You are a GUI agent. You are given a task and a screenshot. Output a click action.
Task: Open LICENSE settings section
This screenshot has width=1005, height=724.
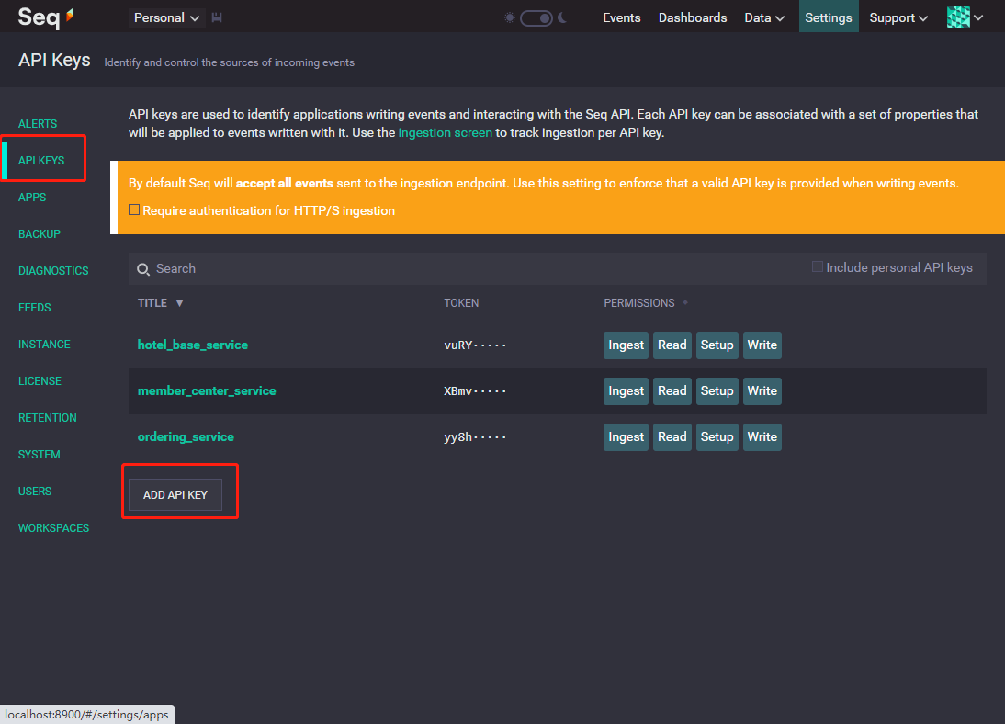click(x=40, y=381)
